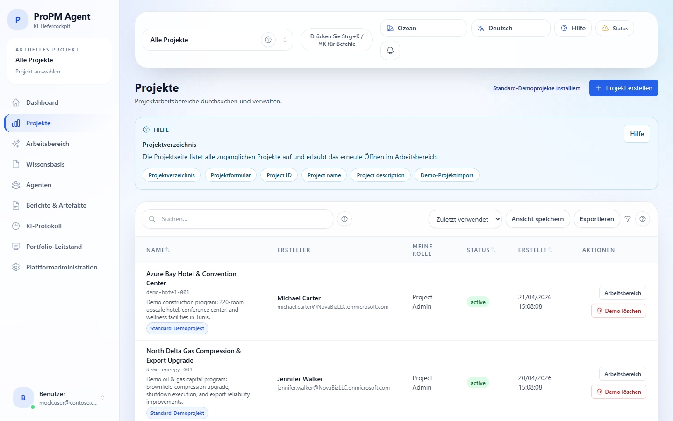
Task: Delete the Azure Bay Hotel demo
Action: 618,311
